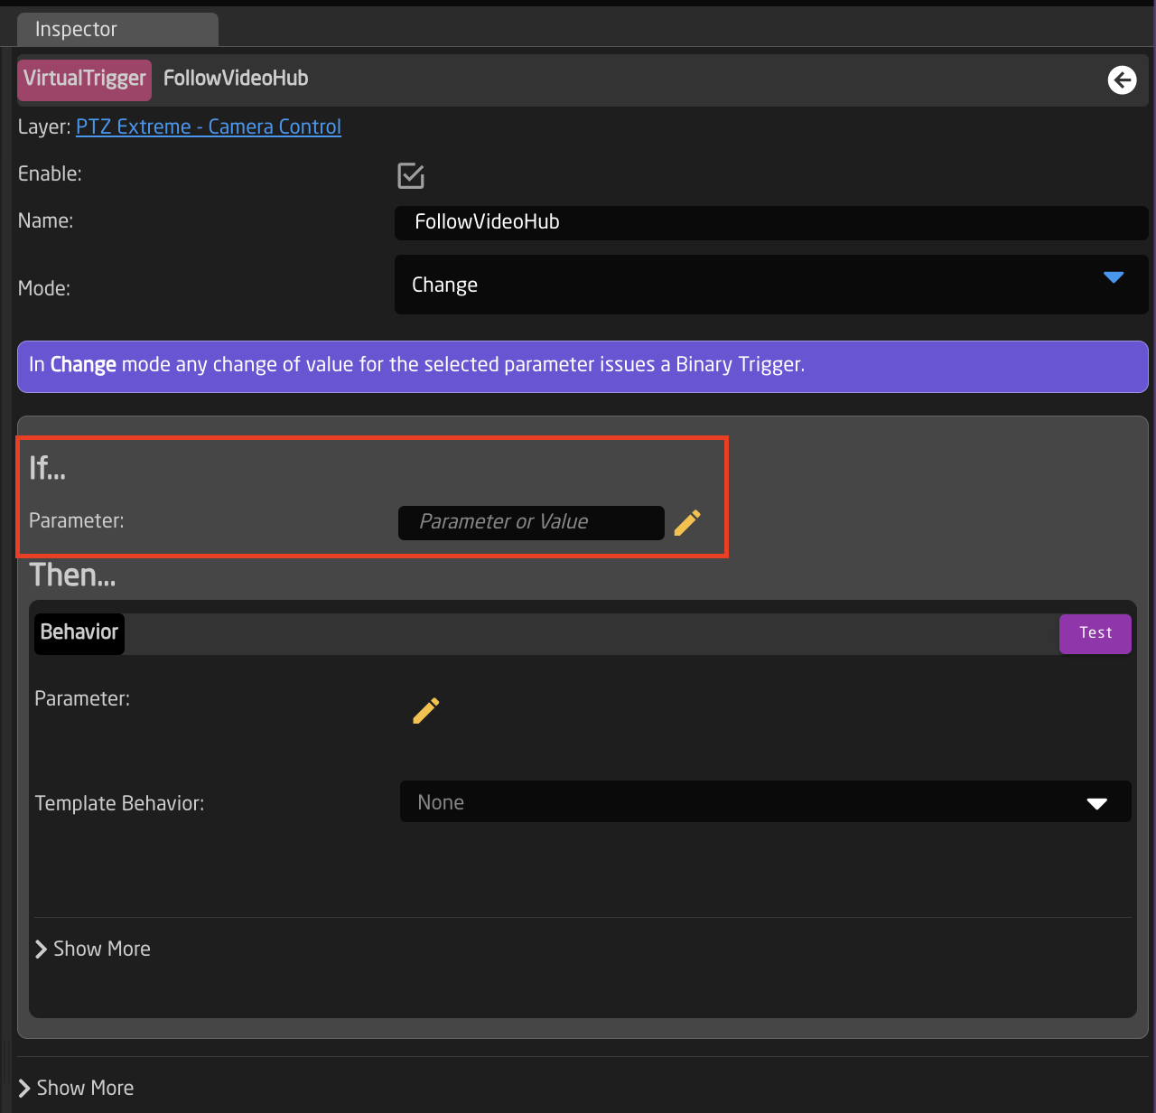This screenshot has width=1156, height=1113.
Task: Click the Change mode info message
Action: point(583,366)
